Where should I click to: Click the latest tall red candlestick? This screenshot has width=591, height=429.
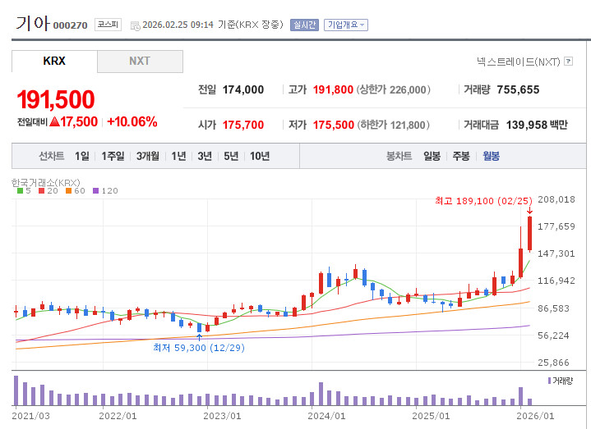coord(529,233)
